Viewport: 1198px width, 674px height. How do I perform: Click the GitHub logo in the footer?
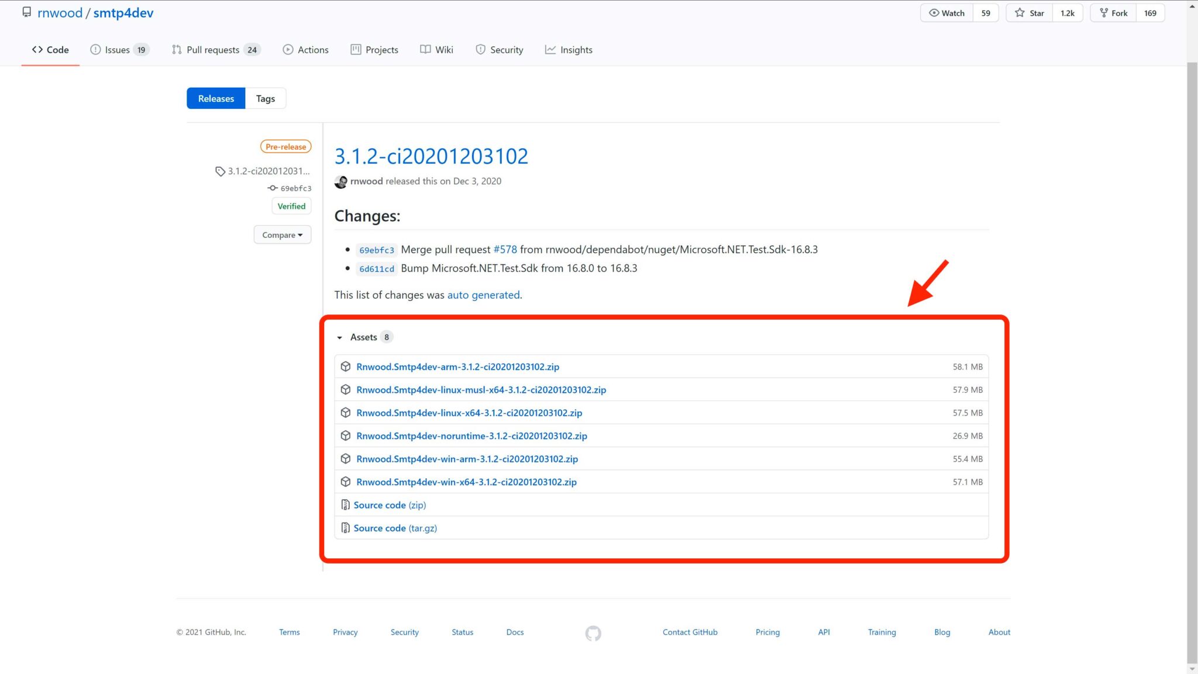tap(593, 632)
